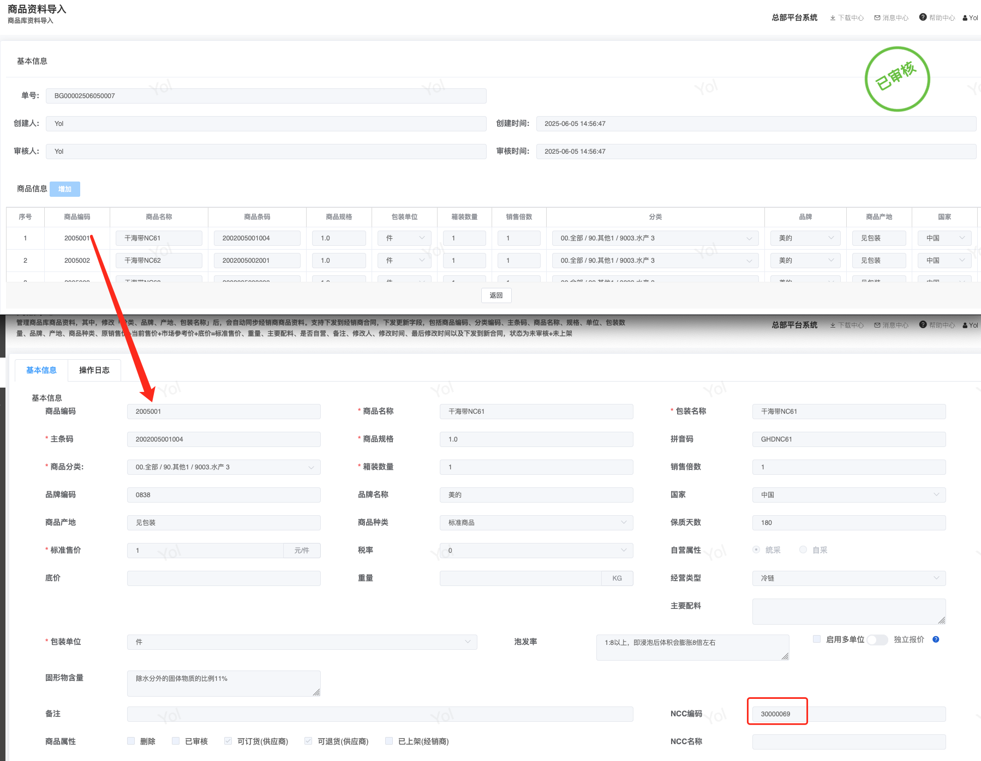Select the 基本信息 tab
981x761 pixels.
(41, 370)
